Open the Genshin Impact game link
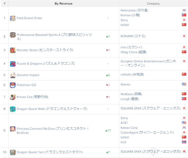The image size is (188, 158). [x=28, y=75]
